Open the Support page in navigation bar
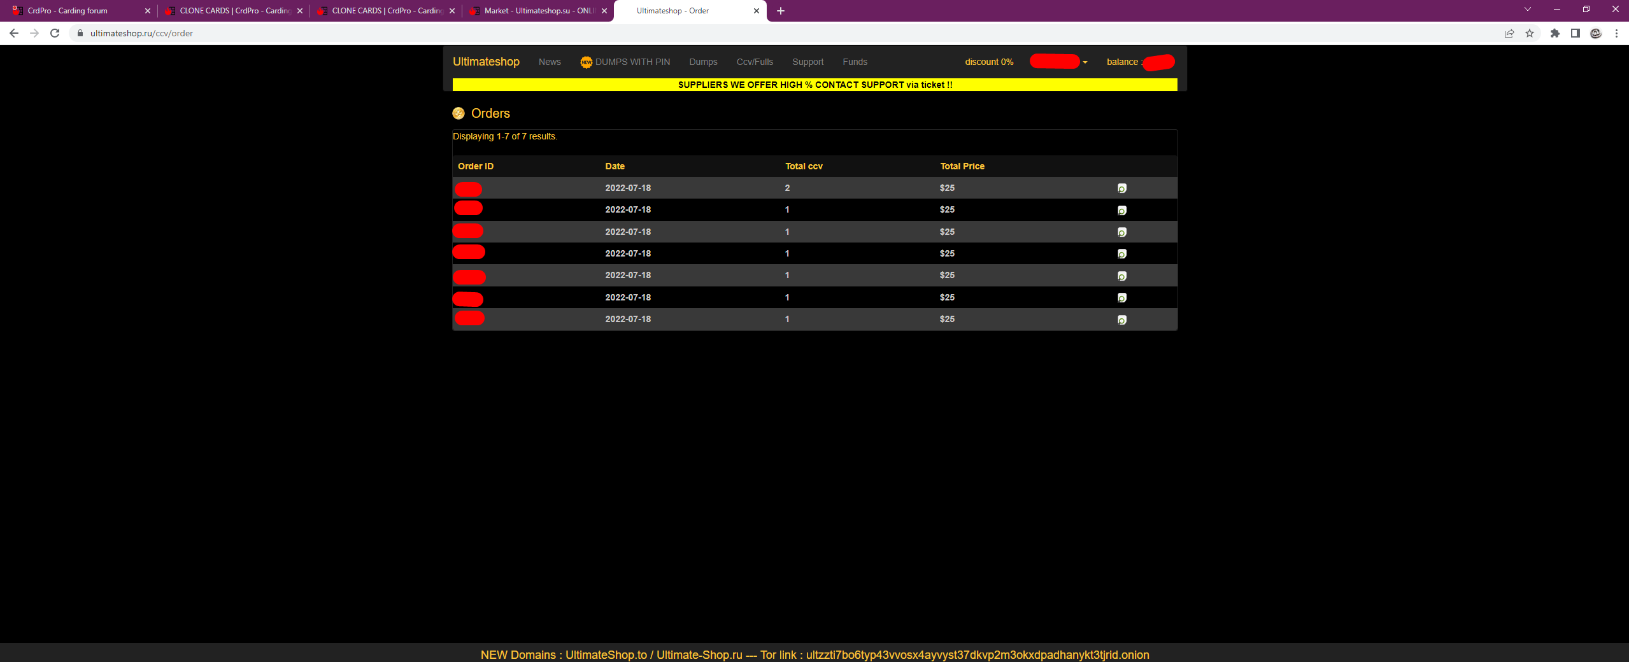 (x=807, y=62)
